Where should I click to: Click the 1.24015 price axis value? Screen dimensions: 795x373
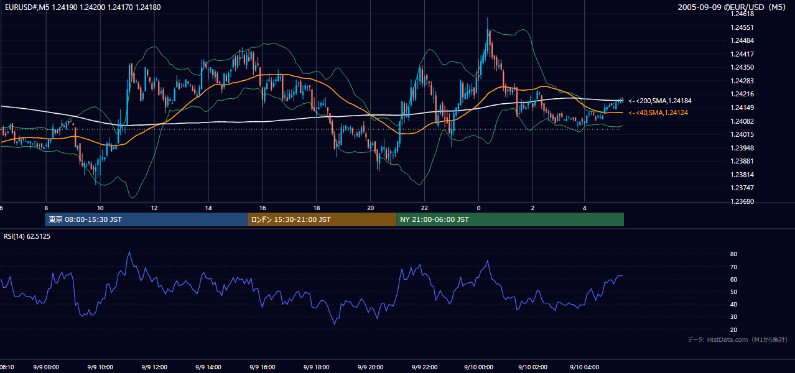[x=742, y=134]
